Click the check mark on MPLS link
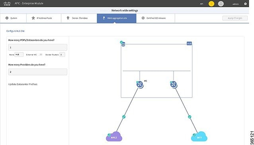This screenshot has width=254, height=145. coord(124,117)
